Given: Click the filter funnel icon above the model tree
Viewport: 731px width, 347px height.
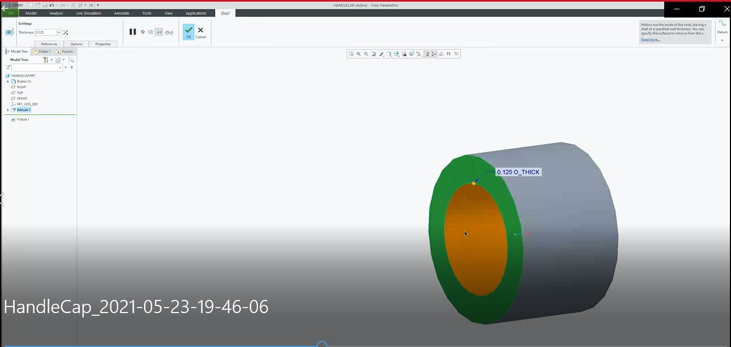Looking at the screenshot, I should coord(7,67).
